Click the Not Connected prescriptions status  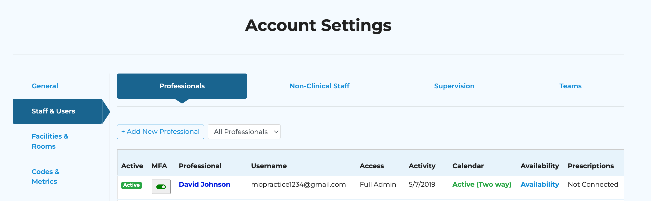point(593,184)
